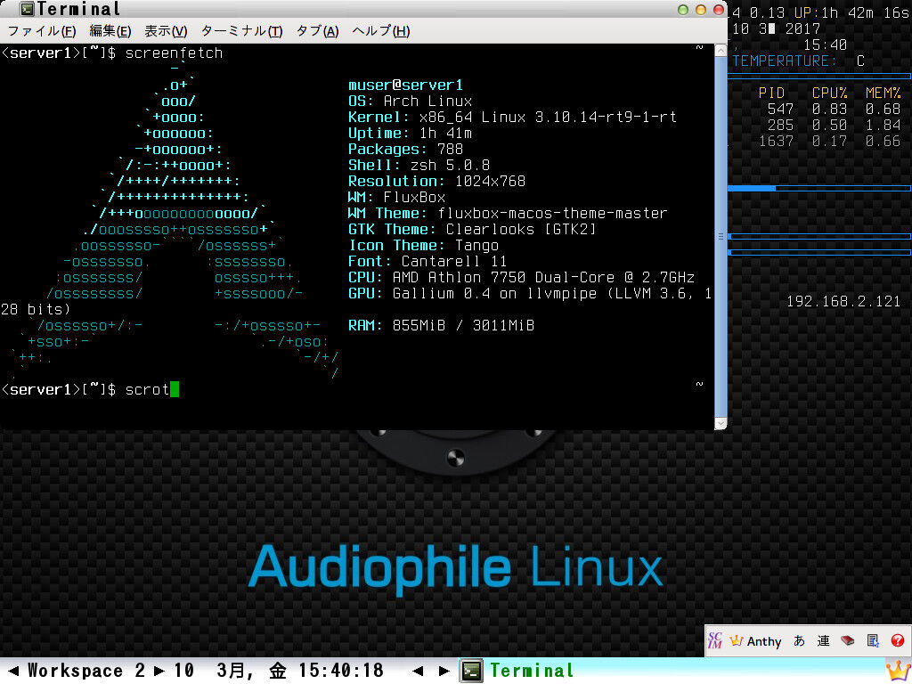Click the 'RAM: 855MiB / 3011MiB' line
The width and height of the screenshot is (912, 684).
point(441,325)
